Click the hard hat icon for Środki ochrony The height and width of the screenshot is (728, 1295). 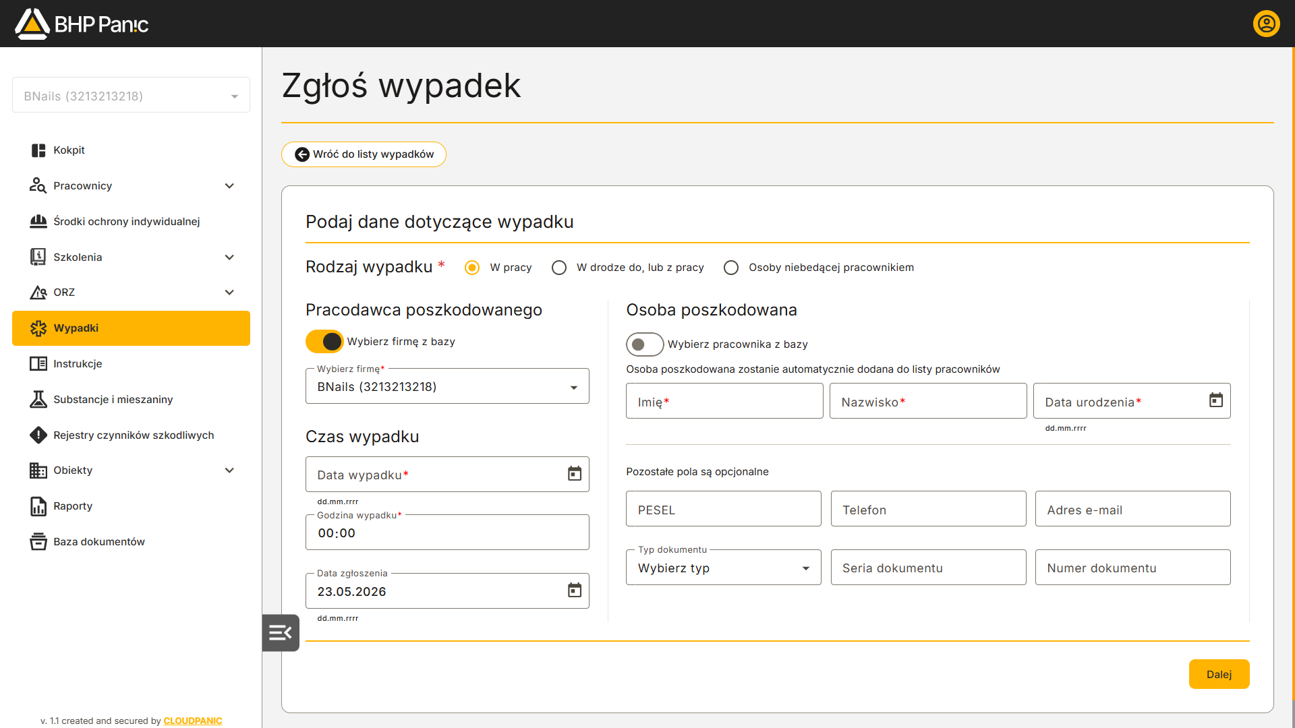(38, 221)
